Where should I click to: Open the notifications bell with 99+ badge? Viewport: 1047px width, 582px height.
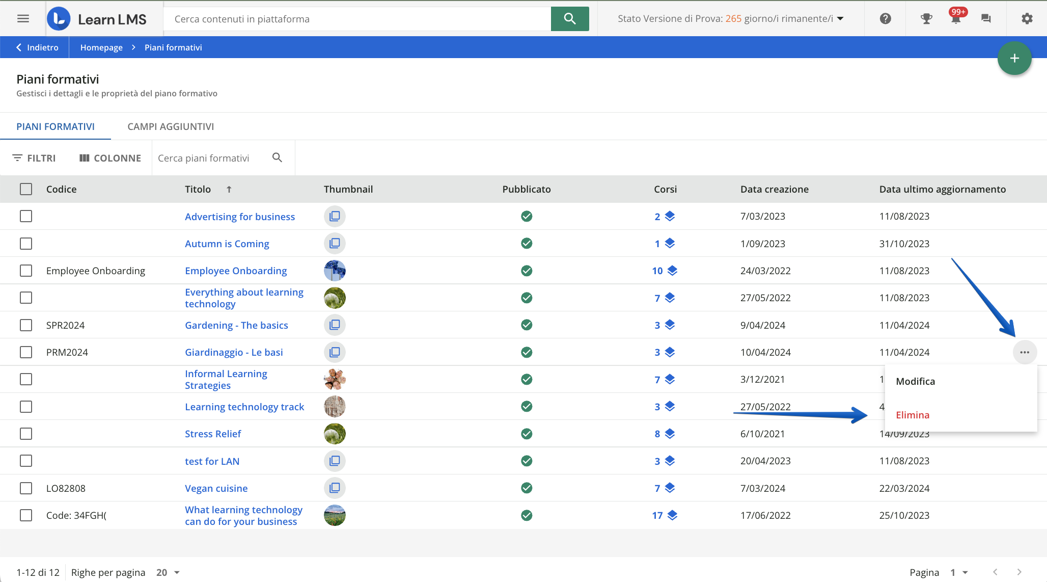(956, 19)
